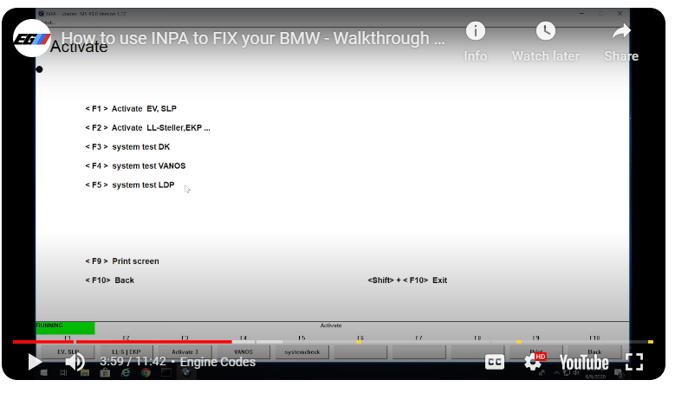
Task: Select F4 system test VANOS entry
Action: (135, 166)
